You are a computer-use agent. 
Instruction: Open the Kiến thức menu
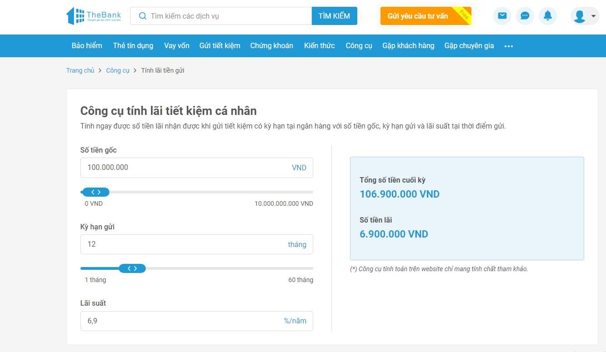[319, 45]
